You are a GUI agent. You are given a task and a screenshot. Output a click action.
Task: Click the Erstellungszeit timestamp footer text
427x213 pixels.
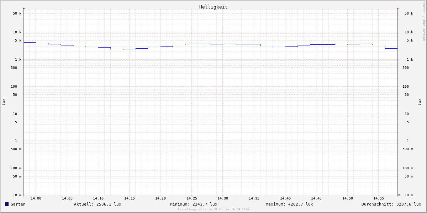coord(213,209)
